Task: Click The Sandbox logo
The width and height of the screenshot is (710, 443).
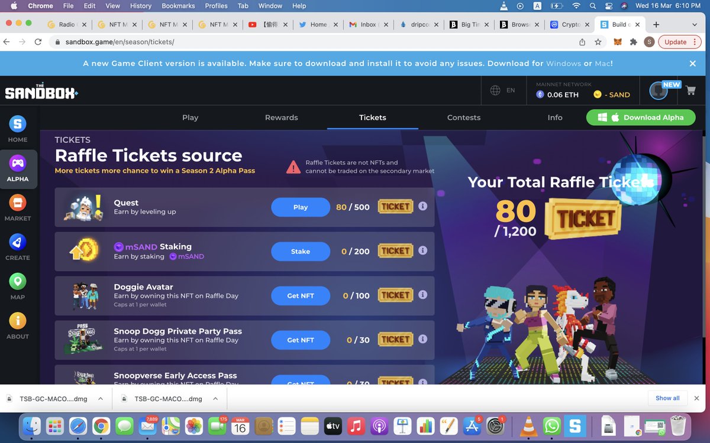Action: click(41, 92)
